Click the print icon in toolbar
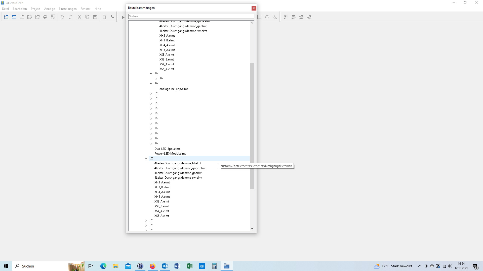483x271 pixels. tap(45, 17)
